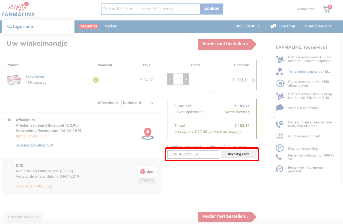Remove Flexofytol with the x icon
This screenshot has height=224, width=343.
[x=253, y=80]
